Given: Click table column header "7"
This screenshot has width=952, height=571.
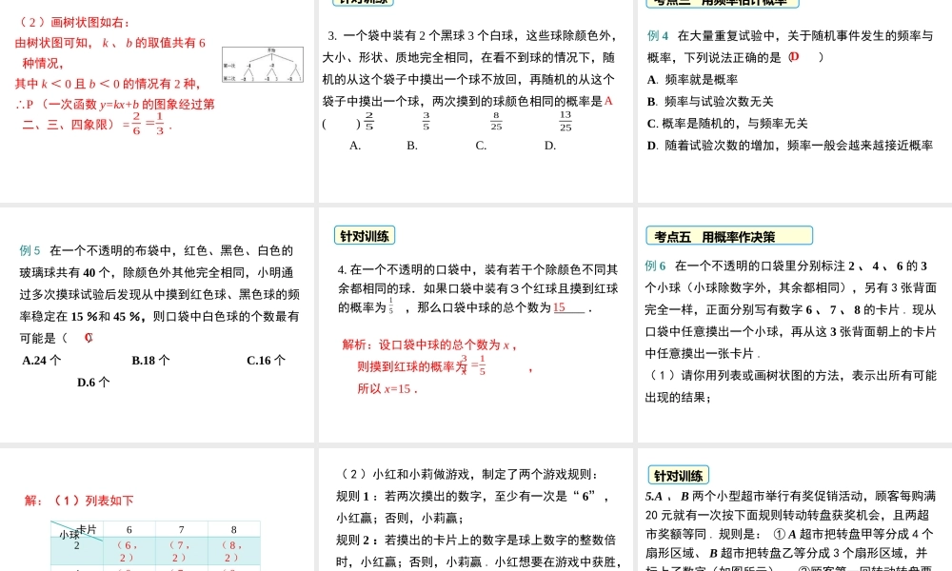Looking at the screenshot, I should [x=182, y=530].
